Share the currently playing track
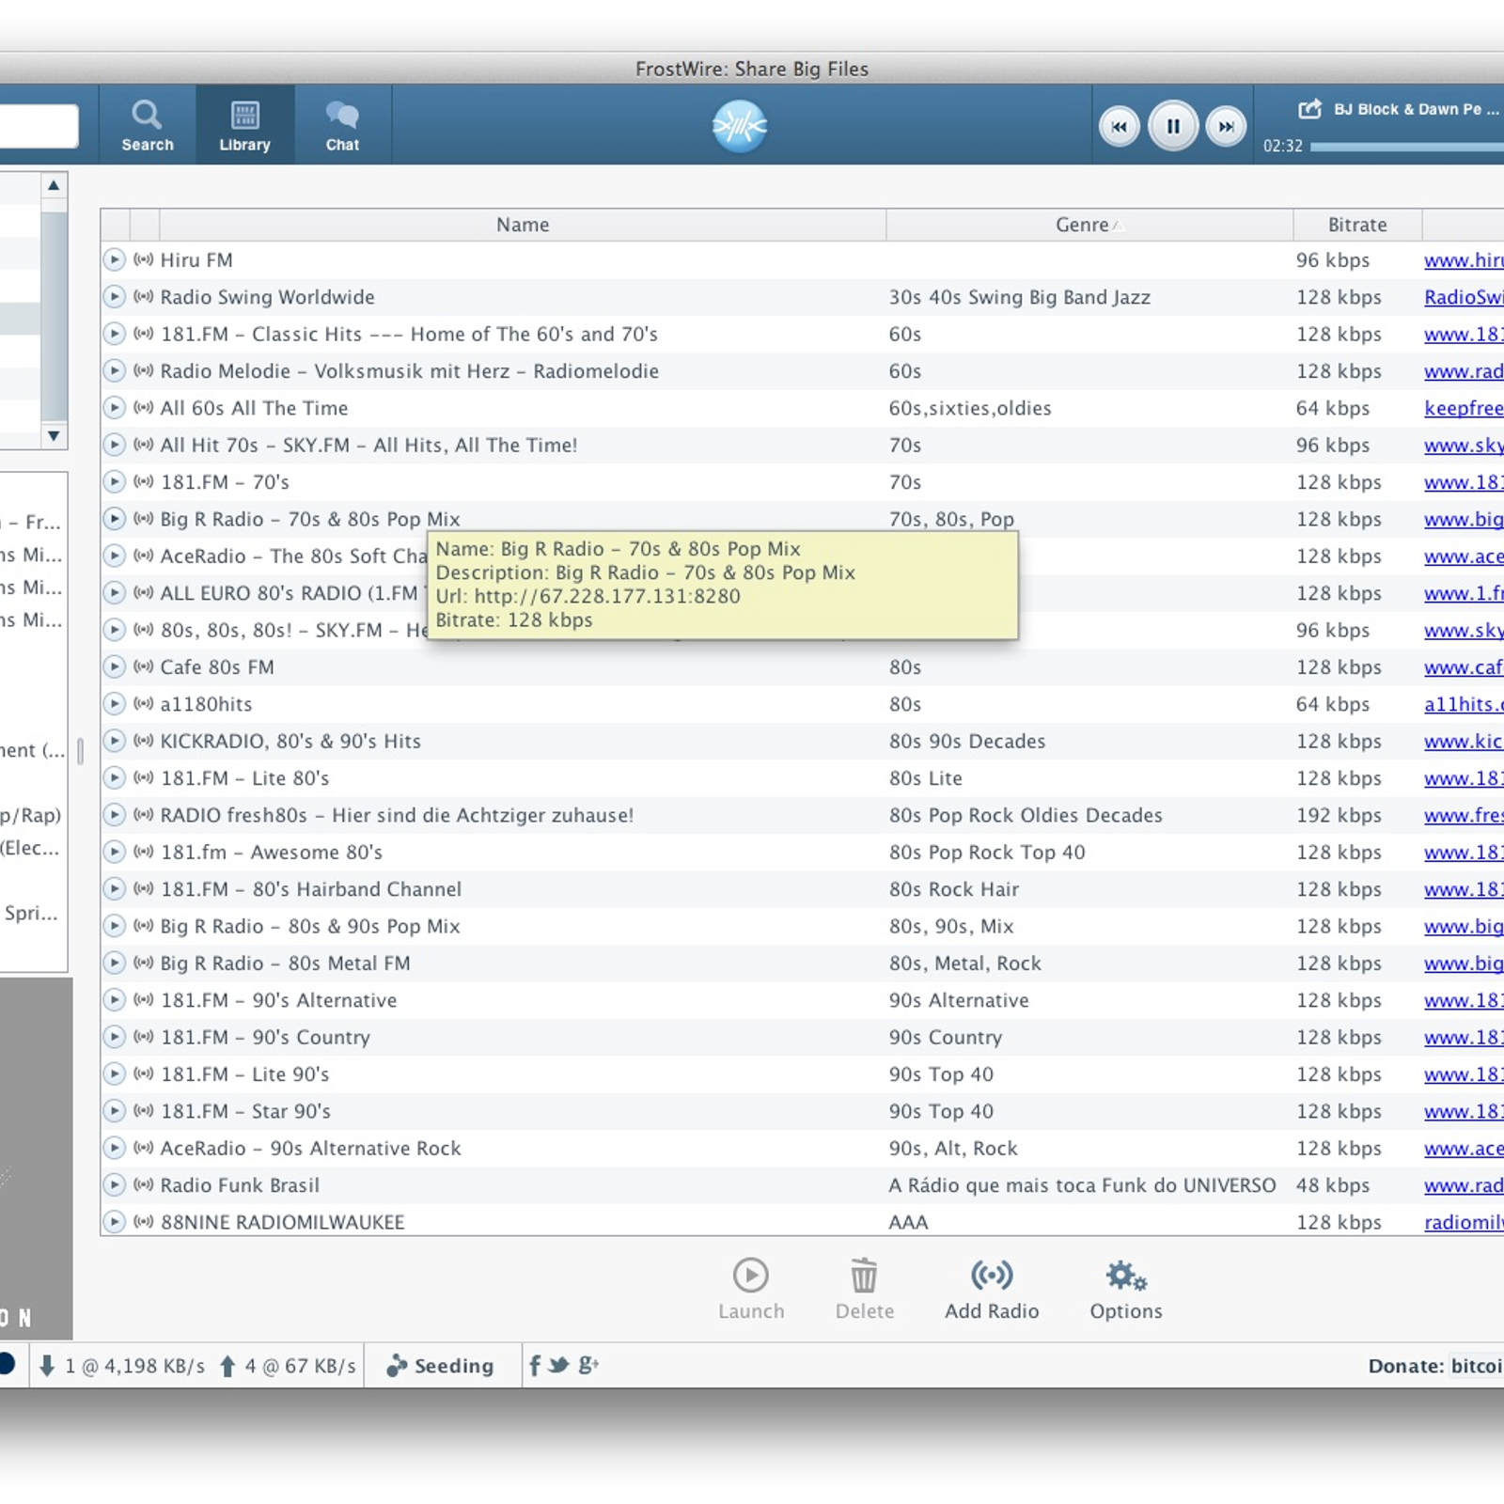 (1309, 109)
